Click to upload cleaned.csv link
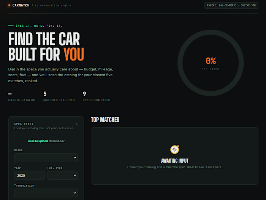Screen dimensions: 266x200 click(x=46, y=141)
